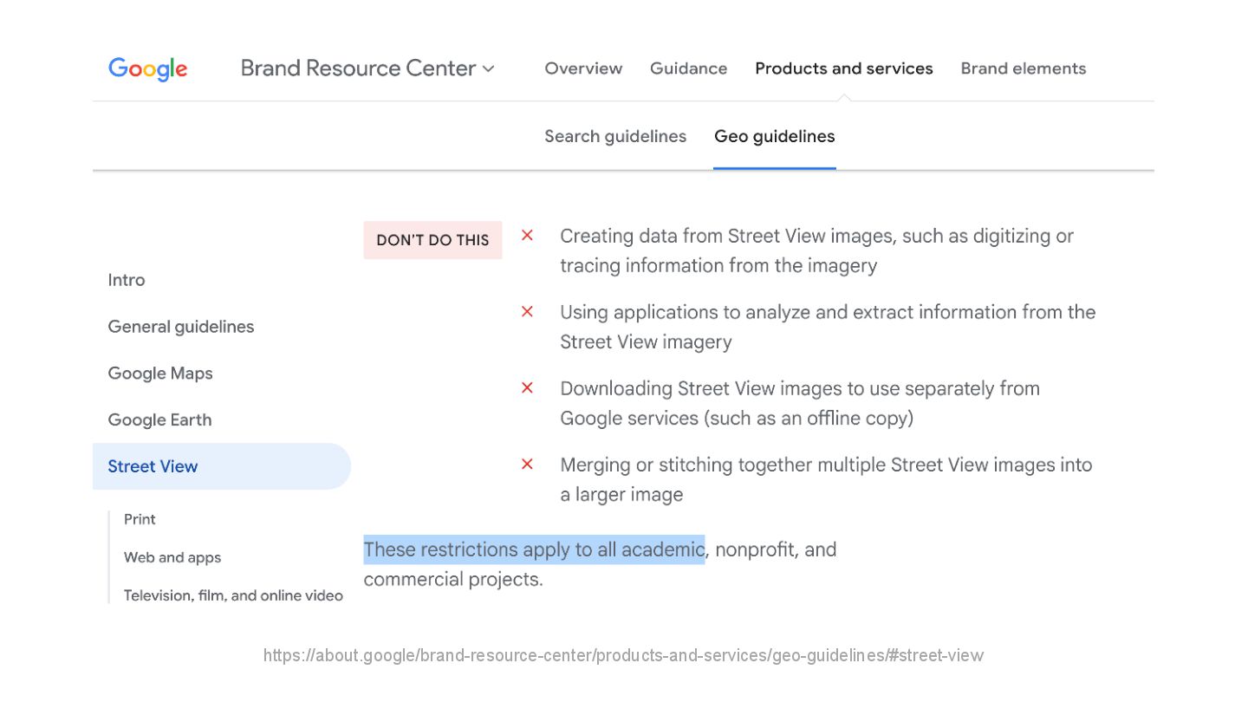The height and width of the screenshot is (702, 1248).
Task: Select the Products and services tab
Action: coord(843,68)
